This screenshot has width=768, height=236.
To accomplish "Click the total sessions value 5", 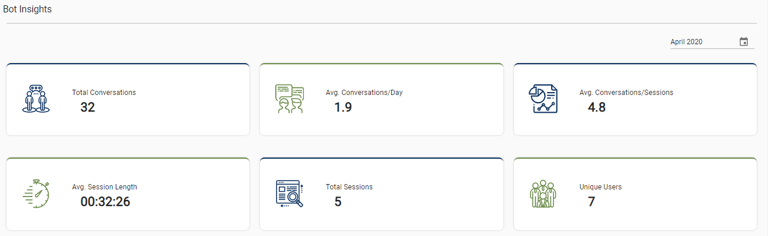I will click(x=338, y=202).
